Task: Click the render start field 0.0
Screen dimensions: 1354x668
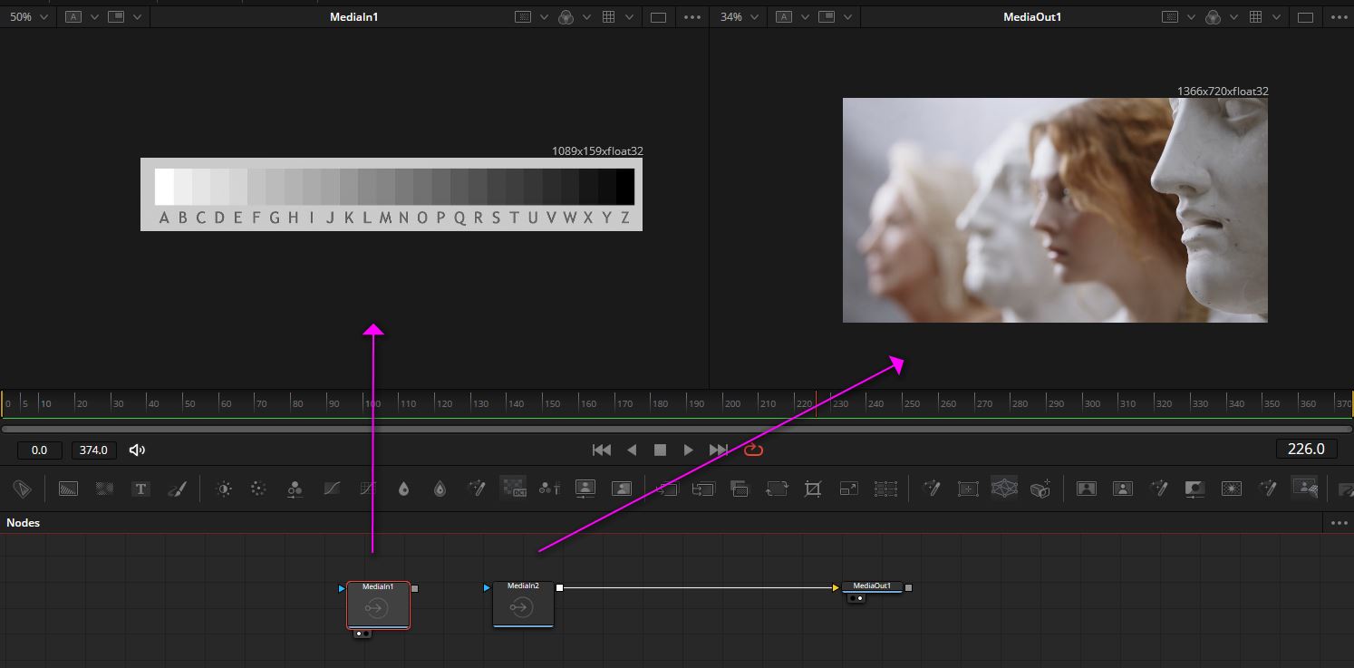Action: pyautogui.click(x=39, y=450)
